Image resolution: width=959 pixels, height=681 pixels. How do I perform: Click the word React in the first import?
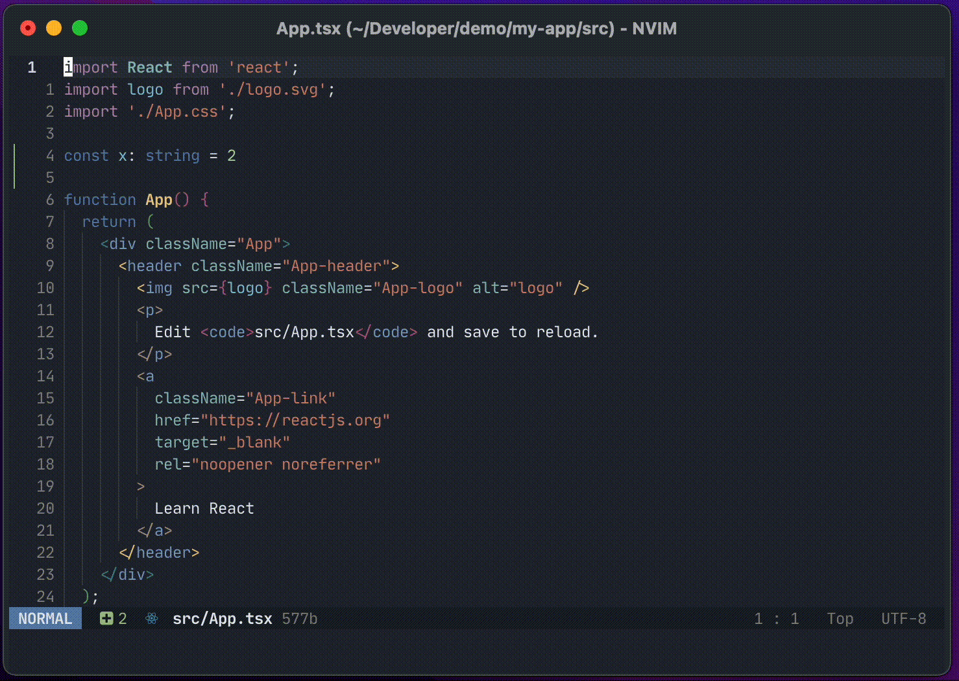150,67
